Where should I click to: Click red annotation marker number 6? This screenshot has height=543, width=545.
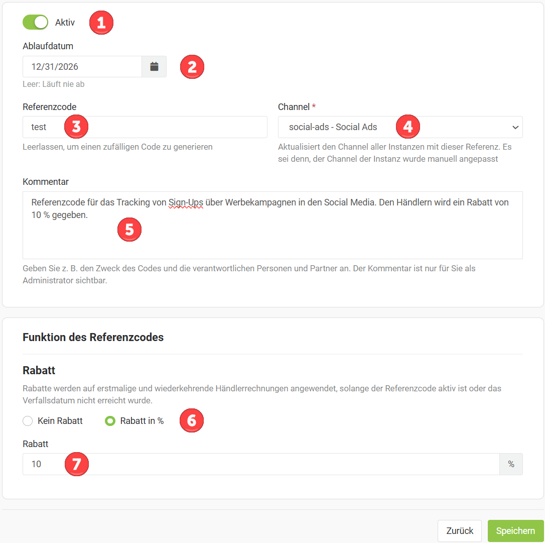pyautogui.click(x=192, y=420)
